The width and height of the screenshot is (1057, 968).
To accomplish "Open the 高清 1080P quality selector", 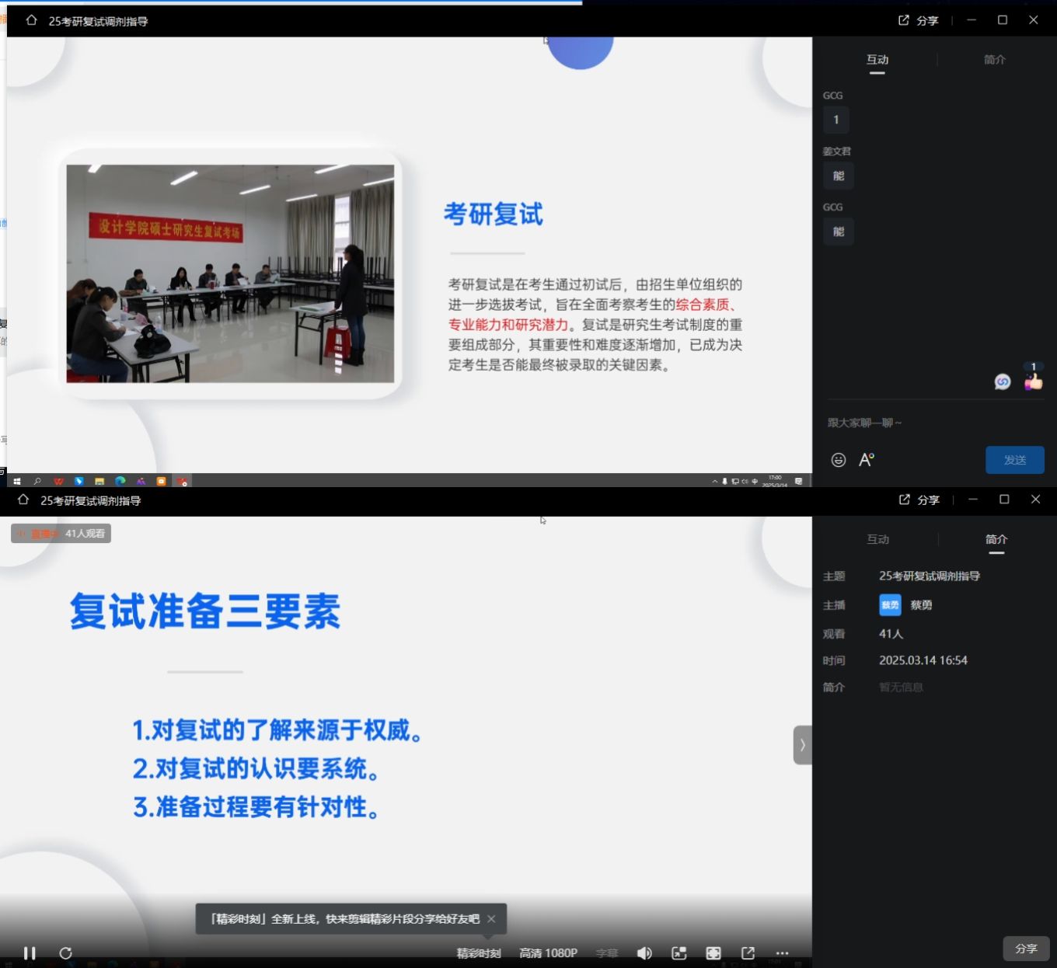I will [548, 953].
